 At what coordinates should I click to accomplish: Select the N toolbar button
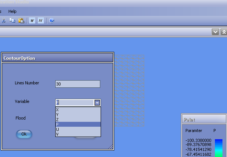coord(41,20)
